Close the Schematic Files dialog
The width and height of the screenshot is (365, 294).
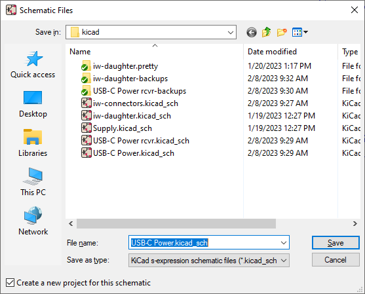(355, 10)
